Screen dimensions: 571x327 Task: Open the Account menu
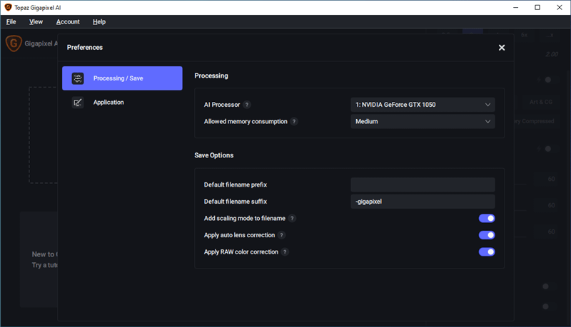click(x=68, y=22)
